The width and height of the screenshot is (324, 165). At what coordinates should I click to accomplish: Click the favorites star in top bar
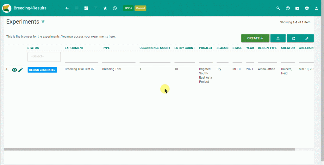[x=105, y=8]
